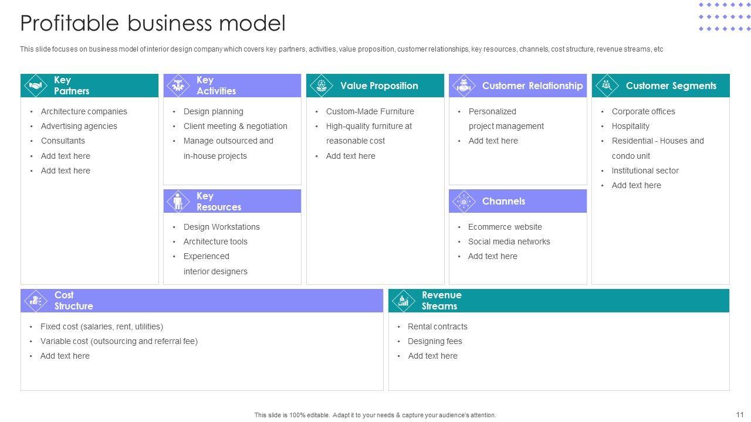Click the handshake icon beside Key Partners
Viewport: 751px width, 422px height.
(35, 86)
